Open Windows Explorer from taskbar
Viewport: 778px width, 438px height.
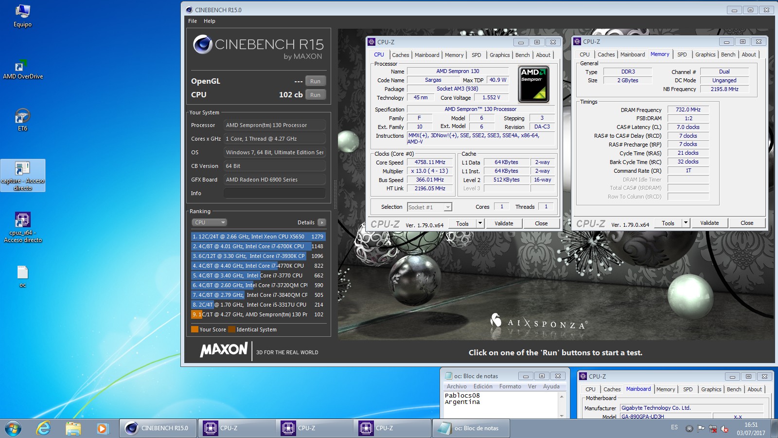(73, 428)
